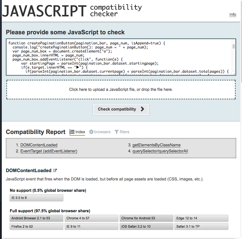The image size is (242, 239).
Task: Jump to DOMContentLoaded from the index
Action: pyautogui.click(x=39, y=145)
